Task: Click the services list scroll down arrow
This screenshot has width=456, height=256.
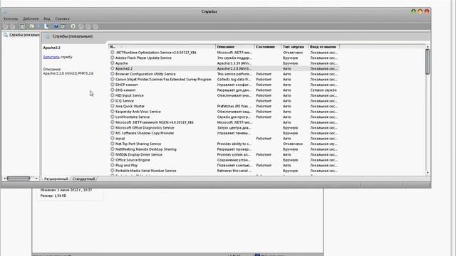Action: coord(427,172)
